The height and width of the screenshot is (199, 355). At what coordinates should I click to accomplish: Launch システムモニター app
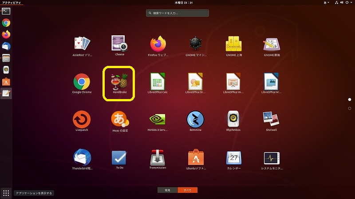tap(272, 161)
